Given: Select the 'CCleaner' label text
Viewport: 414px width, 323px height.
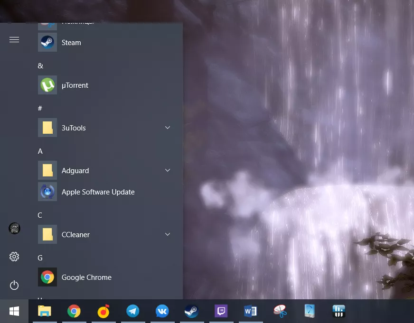Looking at the screenshot, I should (75, 235).
